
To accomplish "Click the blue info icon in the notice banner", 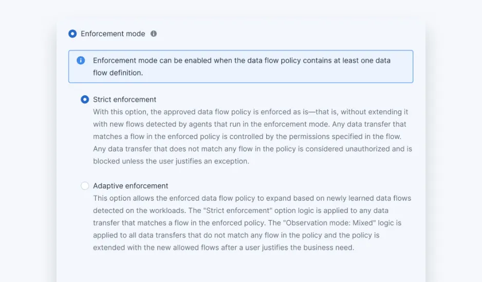I will click(x=81, y=61).
